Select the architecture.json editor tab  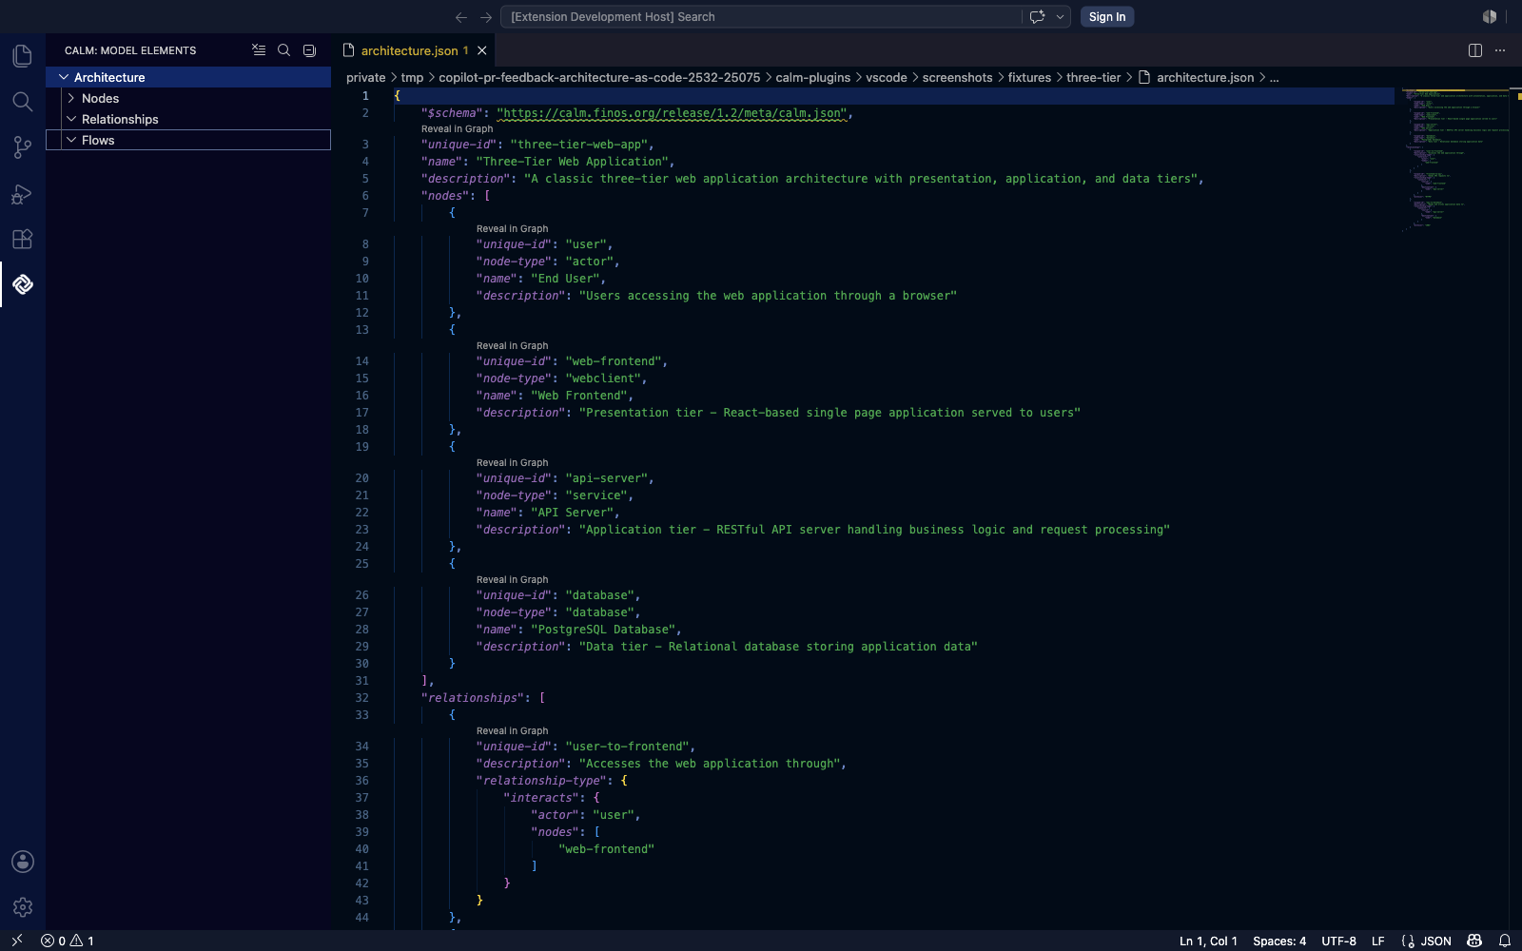click(414, 50)
